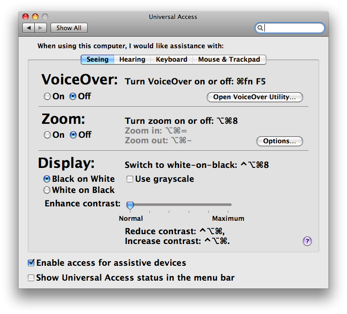Turn VoiceOver On
The width and height of the screenshot is (347, 314).
coord(47,96)
